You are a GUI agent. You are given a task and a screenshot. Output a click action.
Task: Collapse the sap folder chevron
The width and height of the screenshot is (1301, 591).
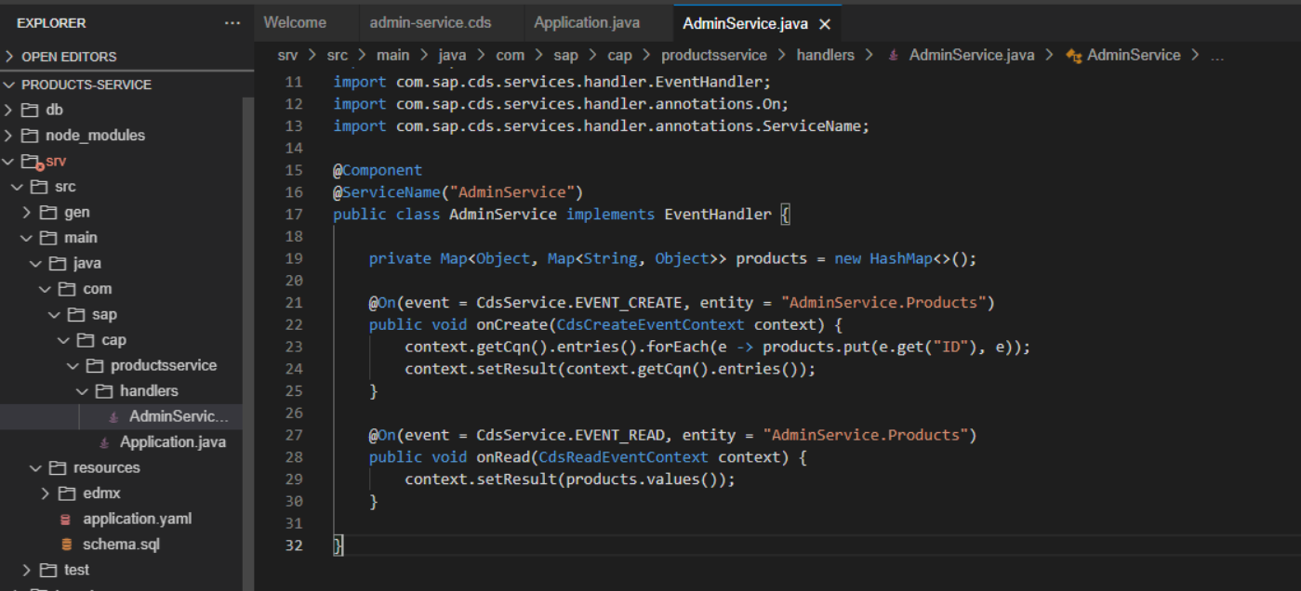(x=55, y=314)
